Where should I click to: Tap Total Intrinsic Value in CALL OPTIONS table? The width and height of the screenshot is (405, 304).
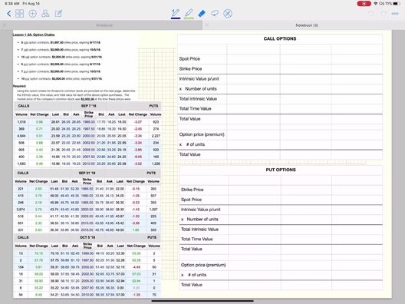(x=198, y=99)
